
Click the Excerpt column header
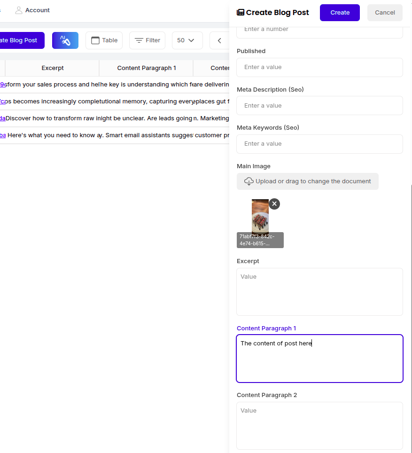click(52, 68)
